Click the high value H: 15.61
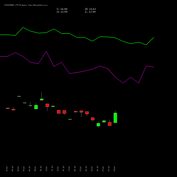Image resolution: width=177 pixels, height=177 pixels. click(x=90, y=9)
